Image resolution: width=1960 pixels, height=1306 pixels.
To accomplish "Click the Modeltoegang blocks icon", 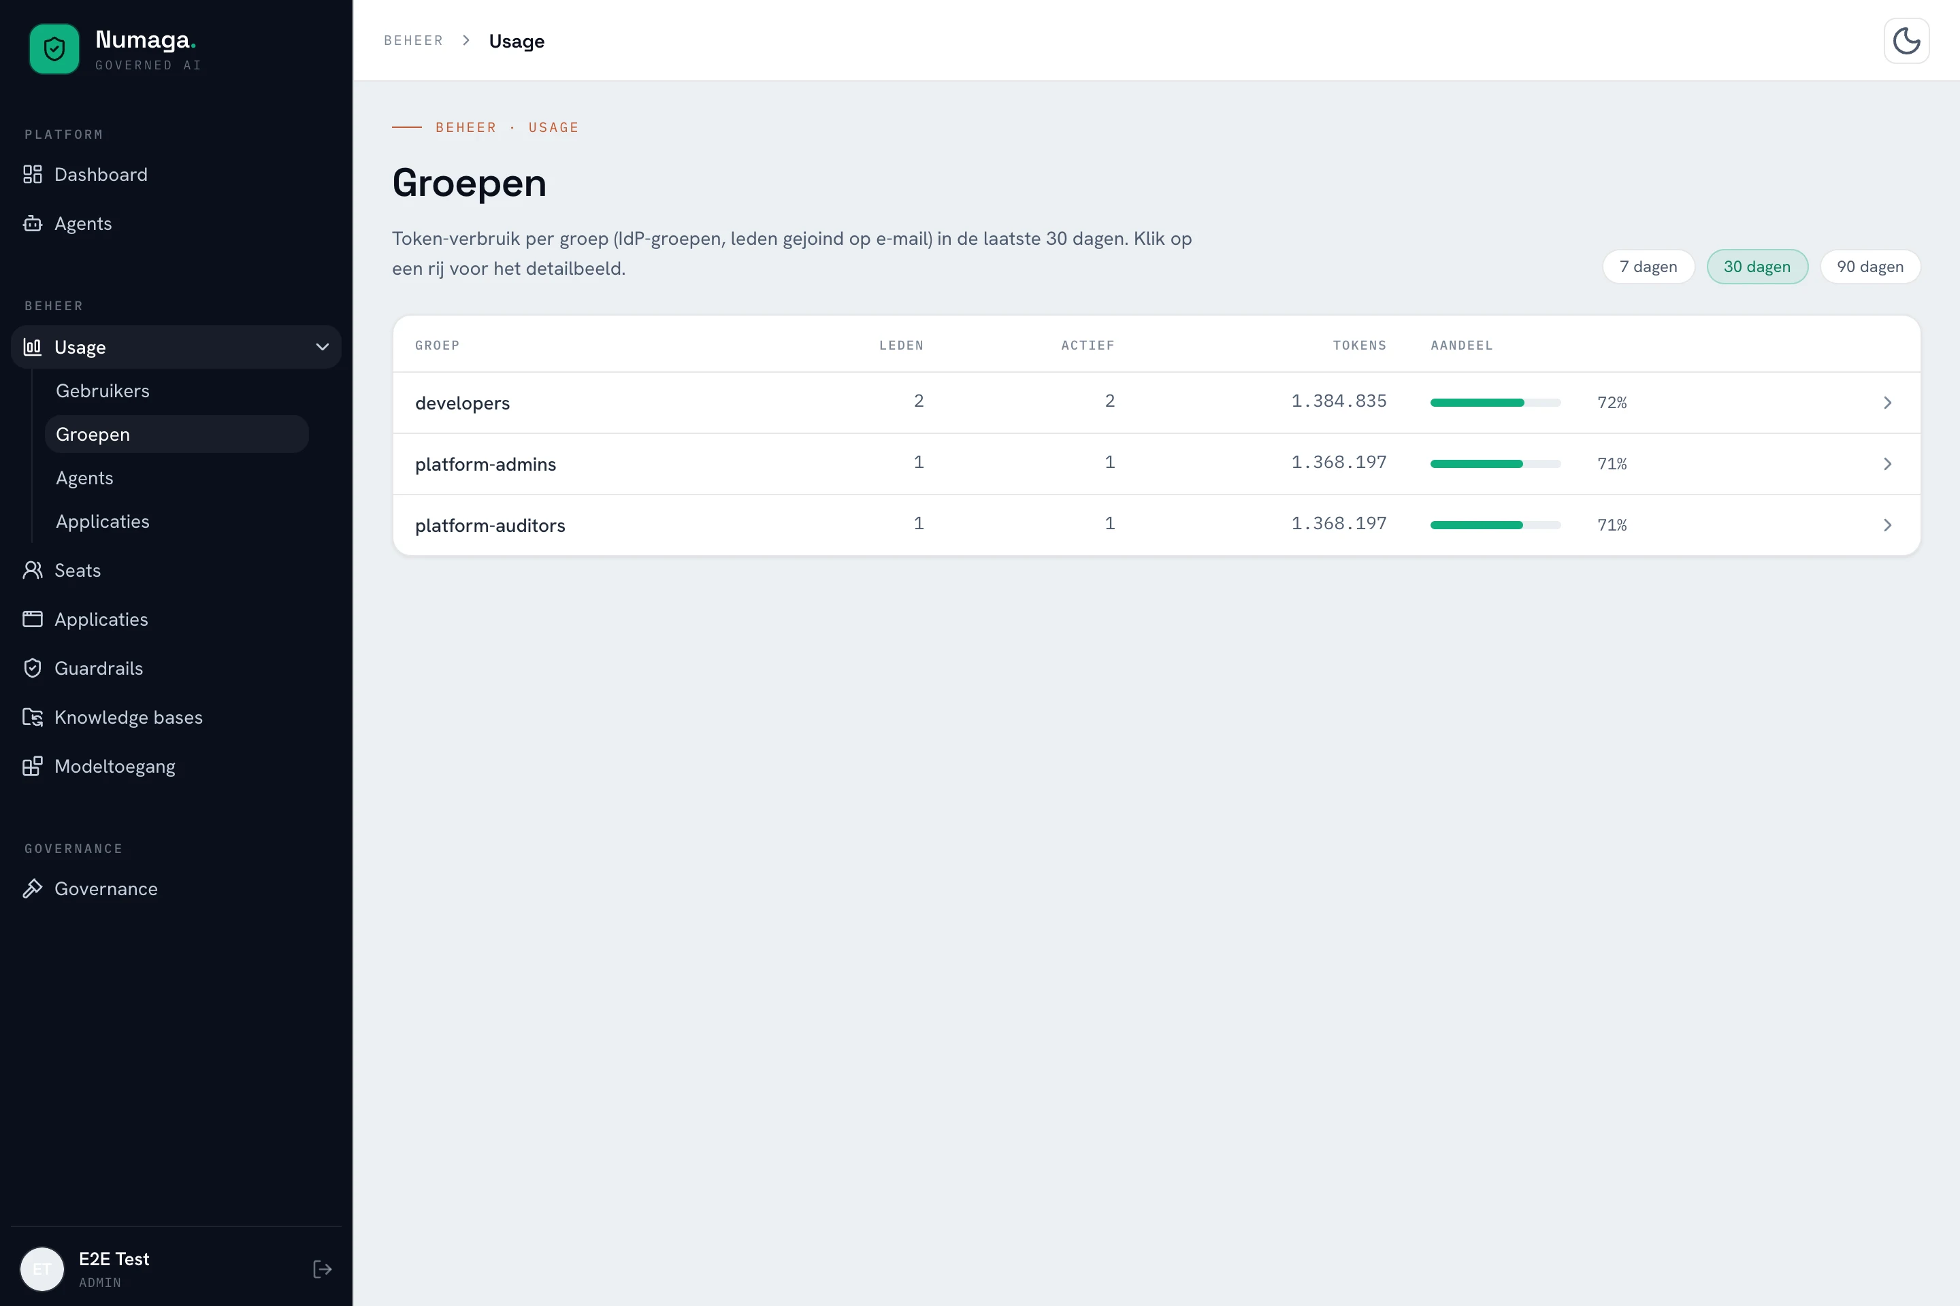I will tap(33, 767).
